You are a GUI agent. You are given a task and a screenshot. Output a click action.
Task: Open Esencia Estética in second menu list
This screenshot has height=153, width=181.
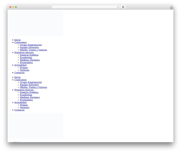coord(29,92)
